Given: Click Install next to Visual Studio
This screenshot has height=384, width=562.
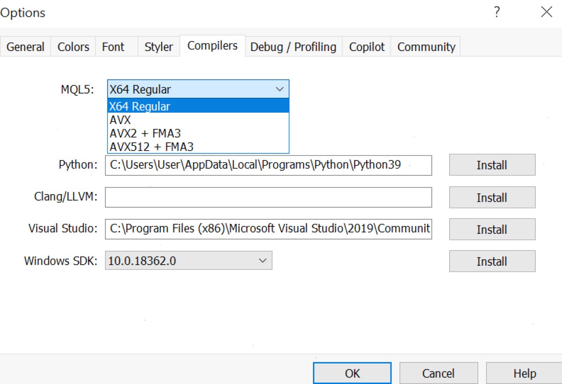Looking at the screenshot, I should pyautogui.click(x=492, y=229).
